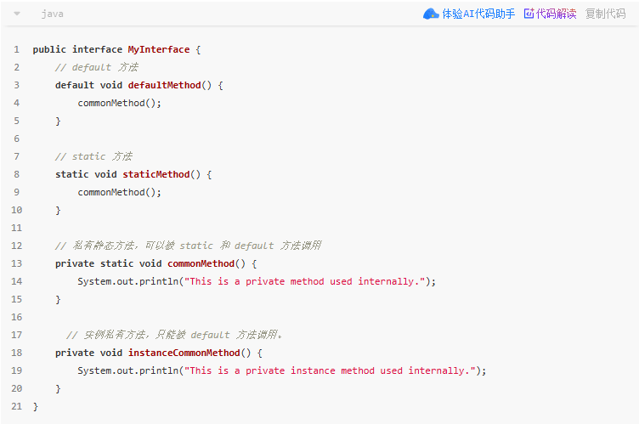The height and width of the screenshot is (424, 639).
Task: Click the commonMethod declaration on line 13
Action: coord(201,263)
